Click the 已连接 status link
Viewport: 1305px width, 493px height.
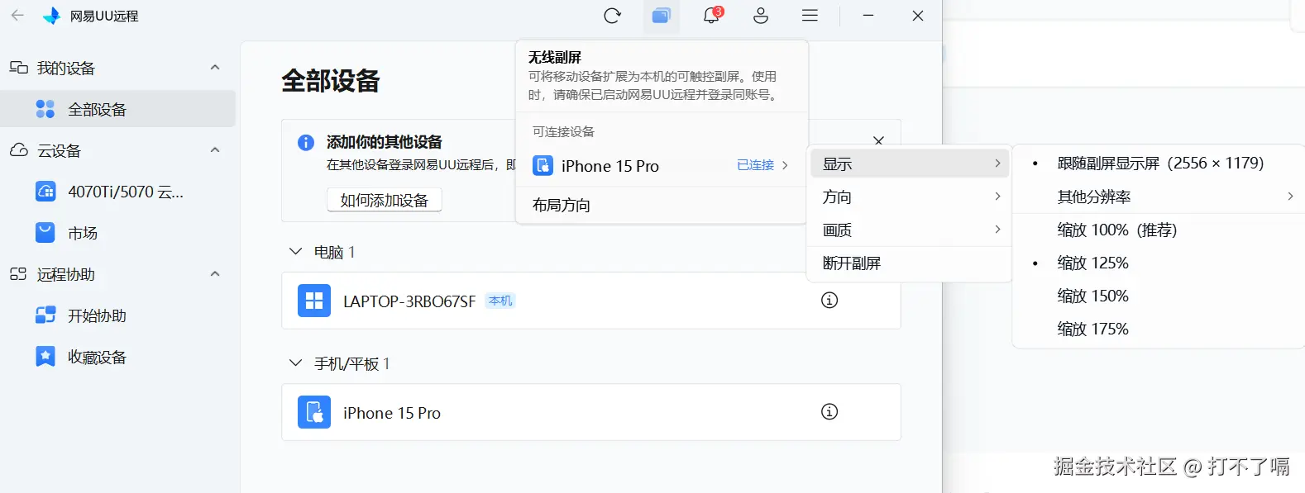coord(755,165)
